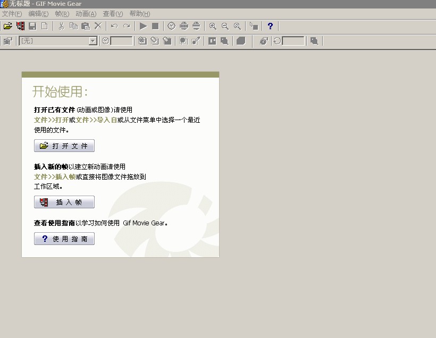Open the 文件(F) menu
This screenshot has height=338, width=436.
tap(12, 14)
